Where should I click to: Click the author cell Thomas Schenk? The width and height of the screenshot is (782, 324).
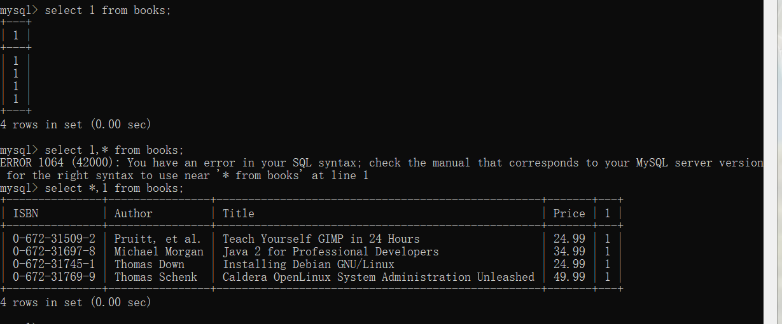pos(156,277)
